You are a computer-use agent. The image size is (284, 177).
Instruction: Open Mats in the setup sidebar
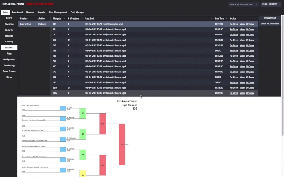(x=9, y=53)
